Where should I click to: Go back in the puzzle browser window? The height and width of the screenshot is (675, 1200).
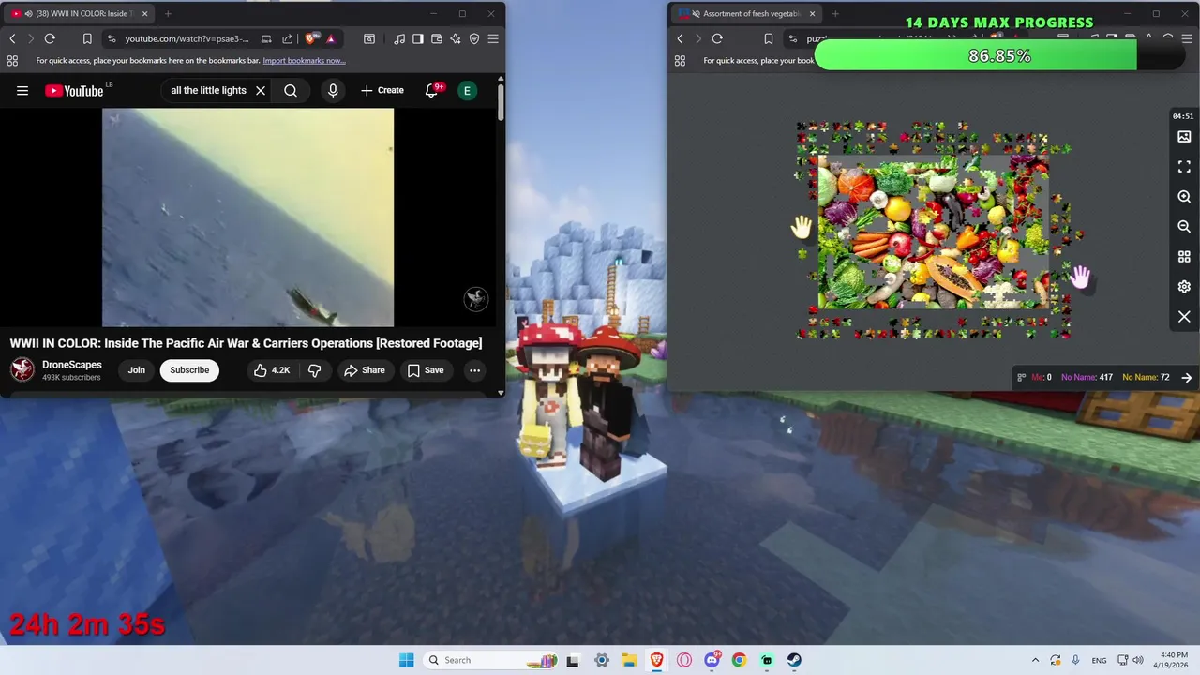point(681,38)
